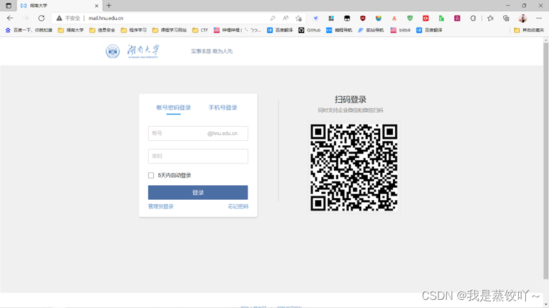The image size is (549, 308).
Task: Open the Tampermonkey extension icon
Action: (x=347, y=18)
